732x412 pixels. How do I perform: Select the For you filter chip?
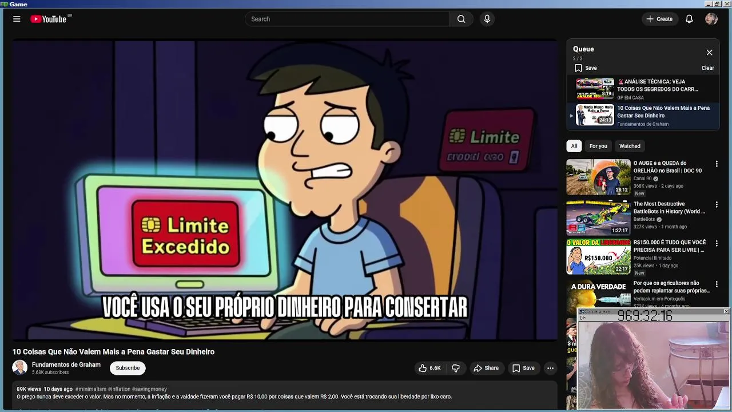[598, 146]
